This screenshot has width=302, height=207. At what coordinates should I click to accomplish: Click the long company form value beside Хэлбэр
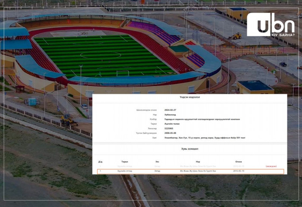click(202, 119)
